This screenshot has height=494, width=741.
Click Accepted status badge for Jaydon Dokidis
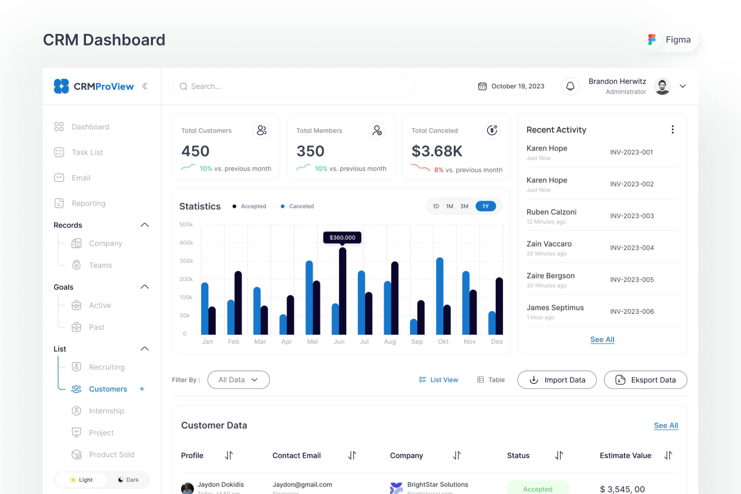pos(538,488)
